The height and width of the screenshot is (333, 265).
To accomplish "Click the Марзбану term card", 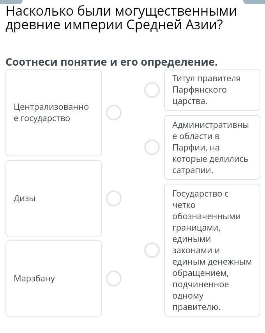I will pyautogui.click(x=54, y=278).
